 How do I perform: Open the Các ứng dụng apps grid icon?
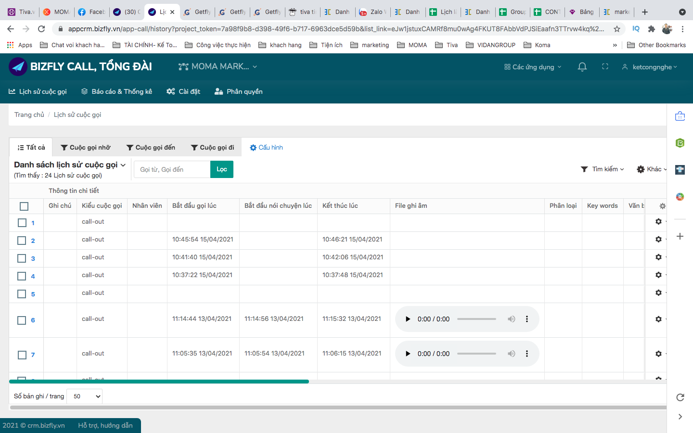point(532,67)
